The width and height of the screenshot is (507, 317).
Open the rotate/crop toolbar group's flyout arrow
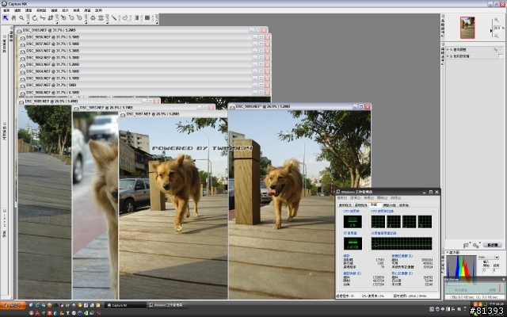pyautogui.click(x=57, y=23)
